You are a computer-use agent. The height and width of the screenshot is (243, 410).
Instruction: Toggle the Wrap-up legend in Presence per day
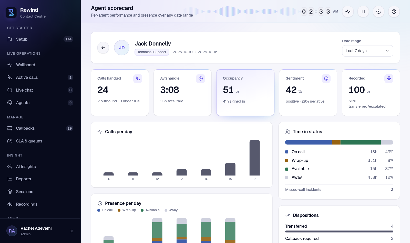(x=127, y=210)
